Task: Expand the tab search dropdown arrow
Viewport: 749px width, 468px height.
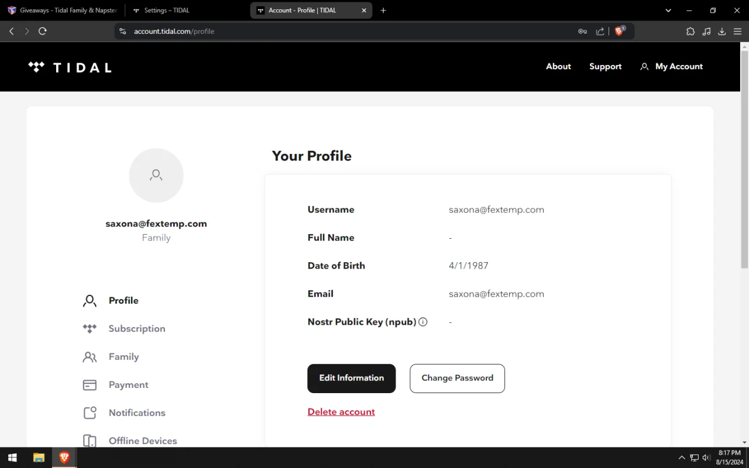Action: click(668, 11)
